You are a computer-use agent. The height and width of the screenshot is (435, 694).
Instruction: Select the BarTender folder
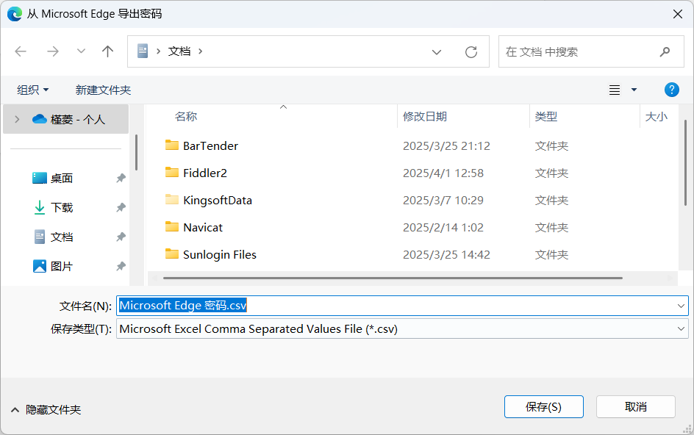pyautogui.click(x=210, y=146)
